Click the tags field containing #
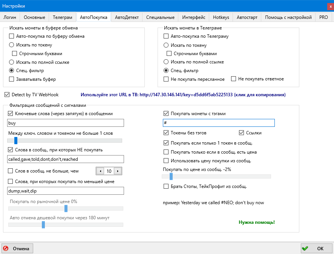 tap(219, 123)
